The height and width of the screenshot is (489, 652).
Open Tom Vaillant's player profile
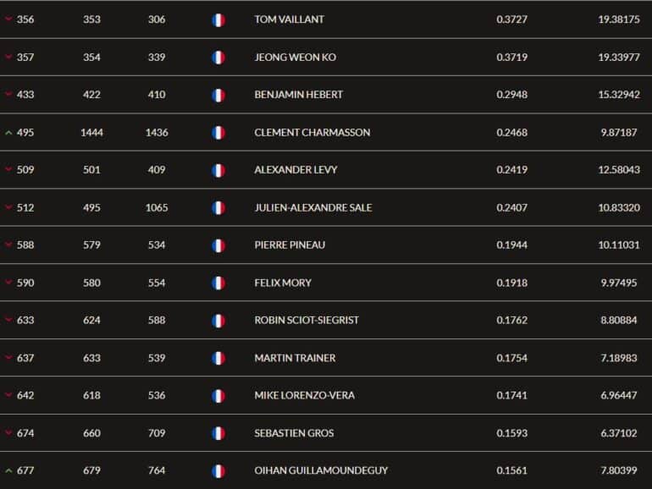289,19
